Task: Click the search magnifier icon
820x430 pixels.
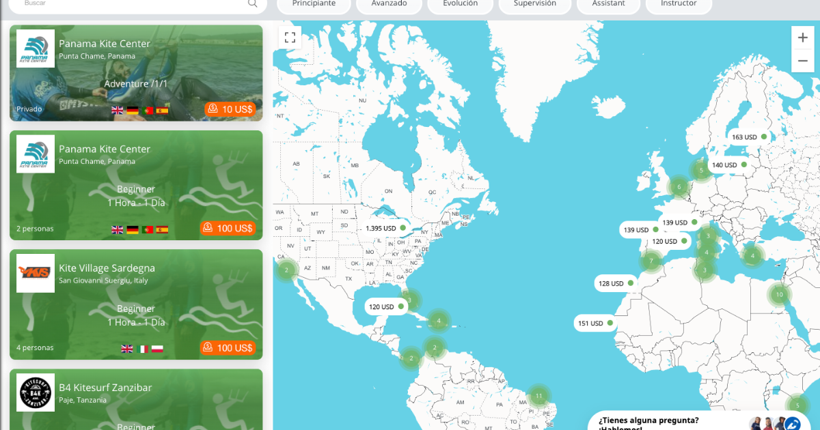Action: [253, 4]
